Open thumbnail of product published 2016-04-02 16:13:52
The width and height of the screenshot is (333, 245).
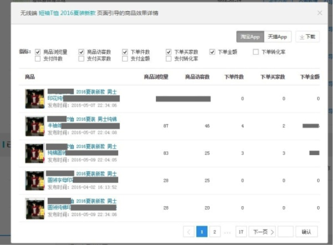click(35, 181)
